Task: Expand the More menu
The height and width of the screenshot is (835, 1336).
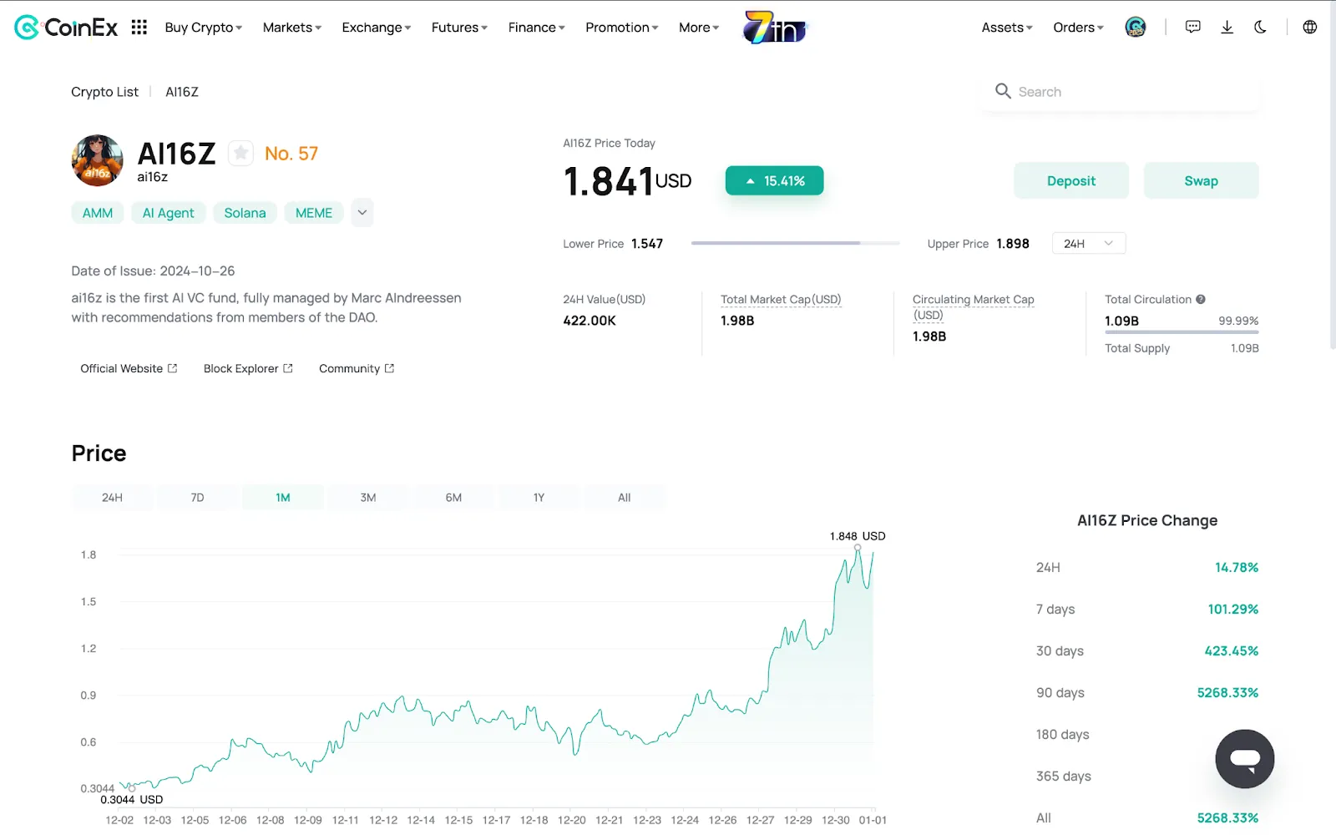Action: tap(699, 28)
